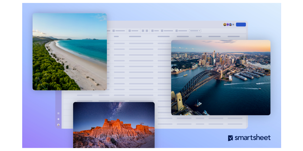Screen dimensions: 303x151
Task: Show the +4 additional collaborators badge
Action: [233, 24]
